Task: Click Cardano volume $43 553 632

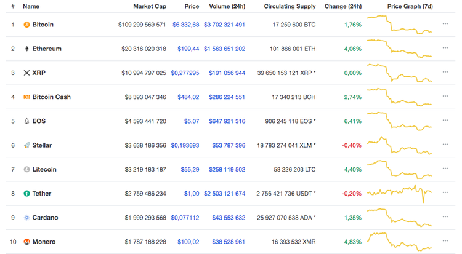Action: click(229, 218)
